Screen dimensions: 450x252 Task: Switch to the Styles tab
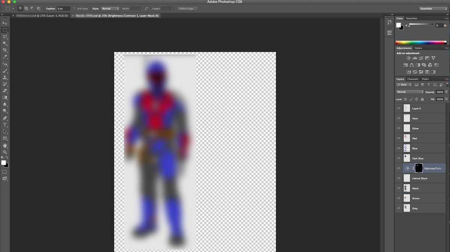point(418,48)
